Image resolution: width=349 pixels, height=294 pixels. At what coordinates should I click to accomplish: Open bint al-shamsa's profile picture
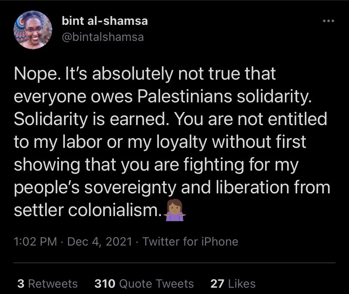[33, 30]
